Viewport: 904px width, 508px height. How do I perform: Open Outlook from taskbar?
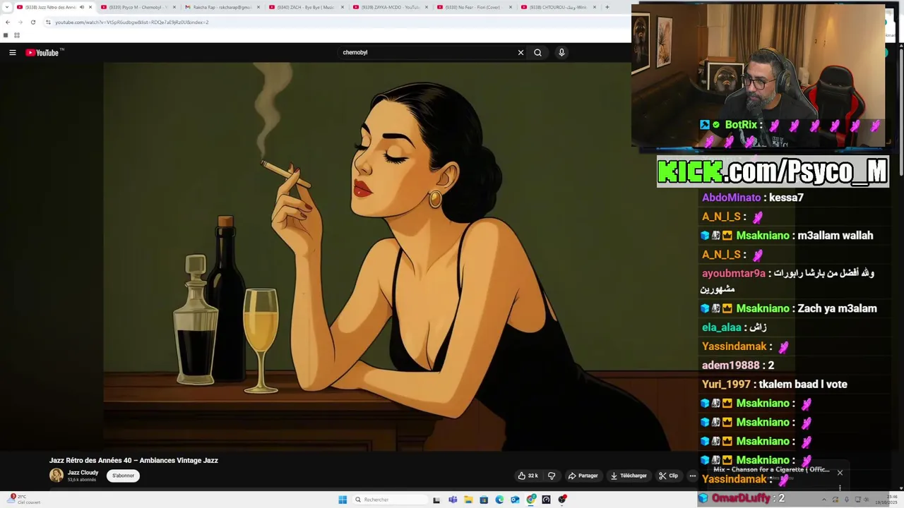tap(515, 500)
